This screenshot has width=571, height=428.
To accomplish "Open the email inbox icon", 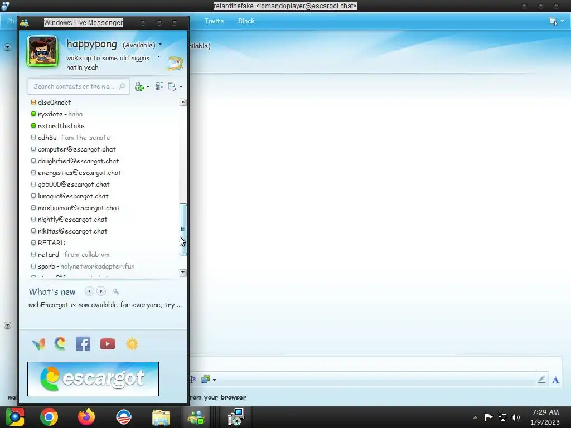I will pyautogui.click(x=175, y=64).
